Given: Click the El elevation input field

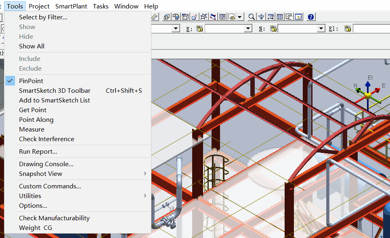Looking at the screenshot, I should (x=371, y=29).
